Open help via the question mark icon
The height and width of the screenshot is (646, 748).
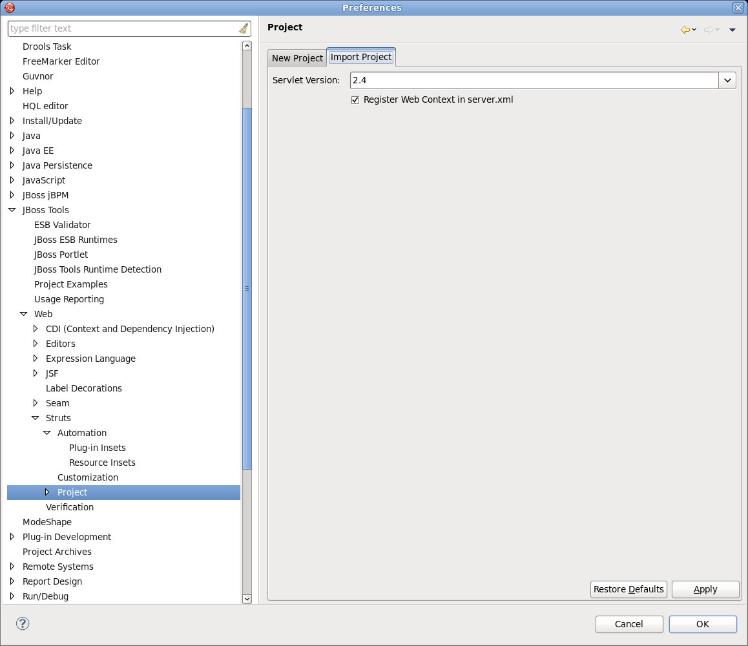[x=23, y=623]
